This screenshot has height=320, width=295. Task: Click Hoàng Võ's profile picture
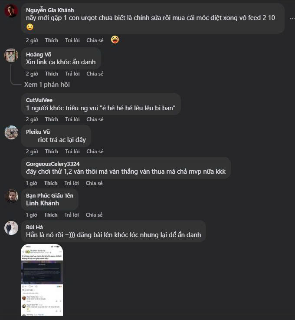(11, 55)
